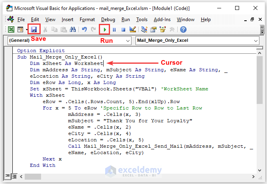Open the Insert menu
The image size is (267, 184).
pos(67,20)
